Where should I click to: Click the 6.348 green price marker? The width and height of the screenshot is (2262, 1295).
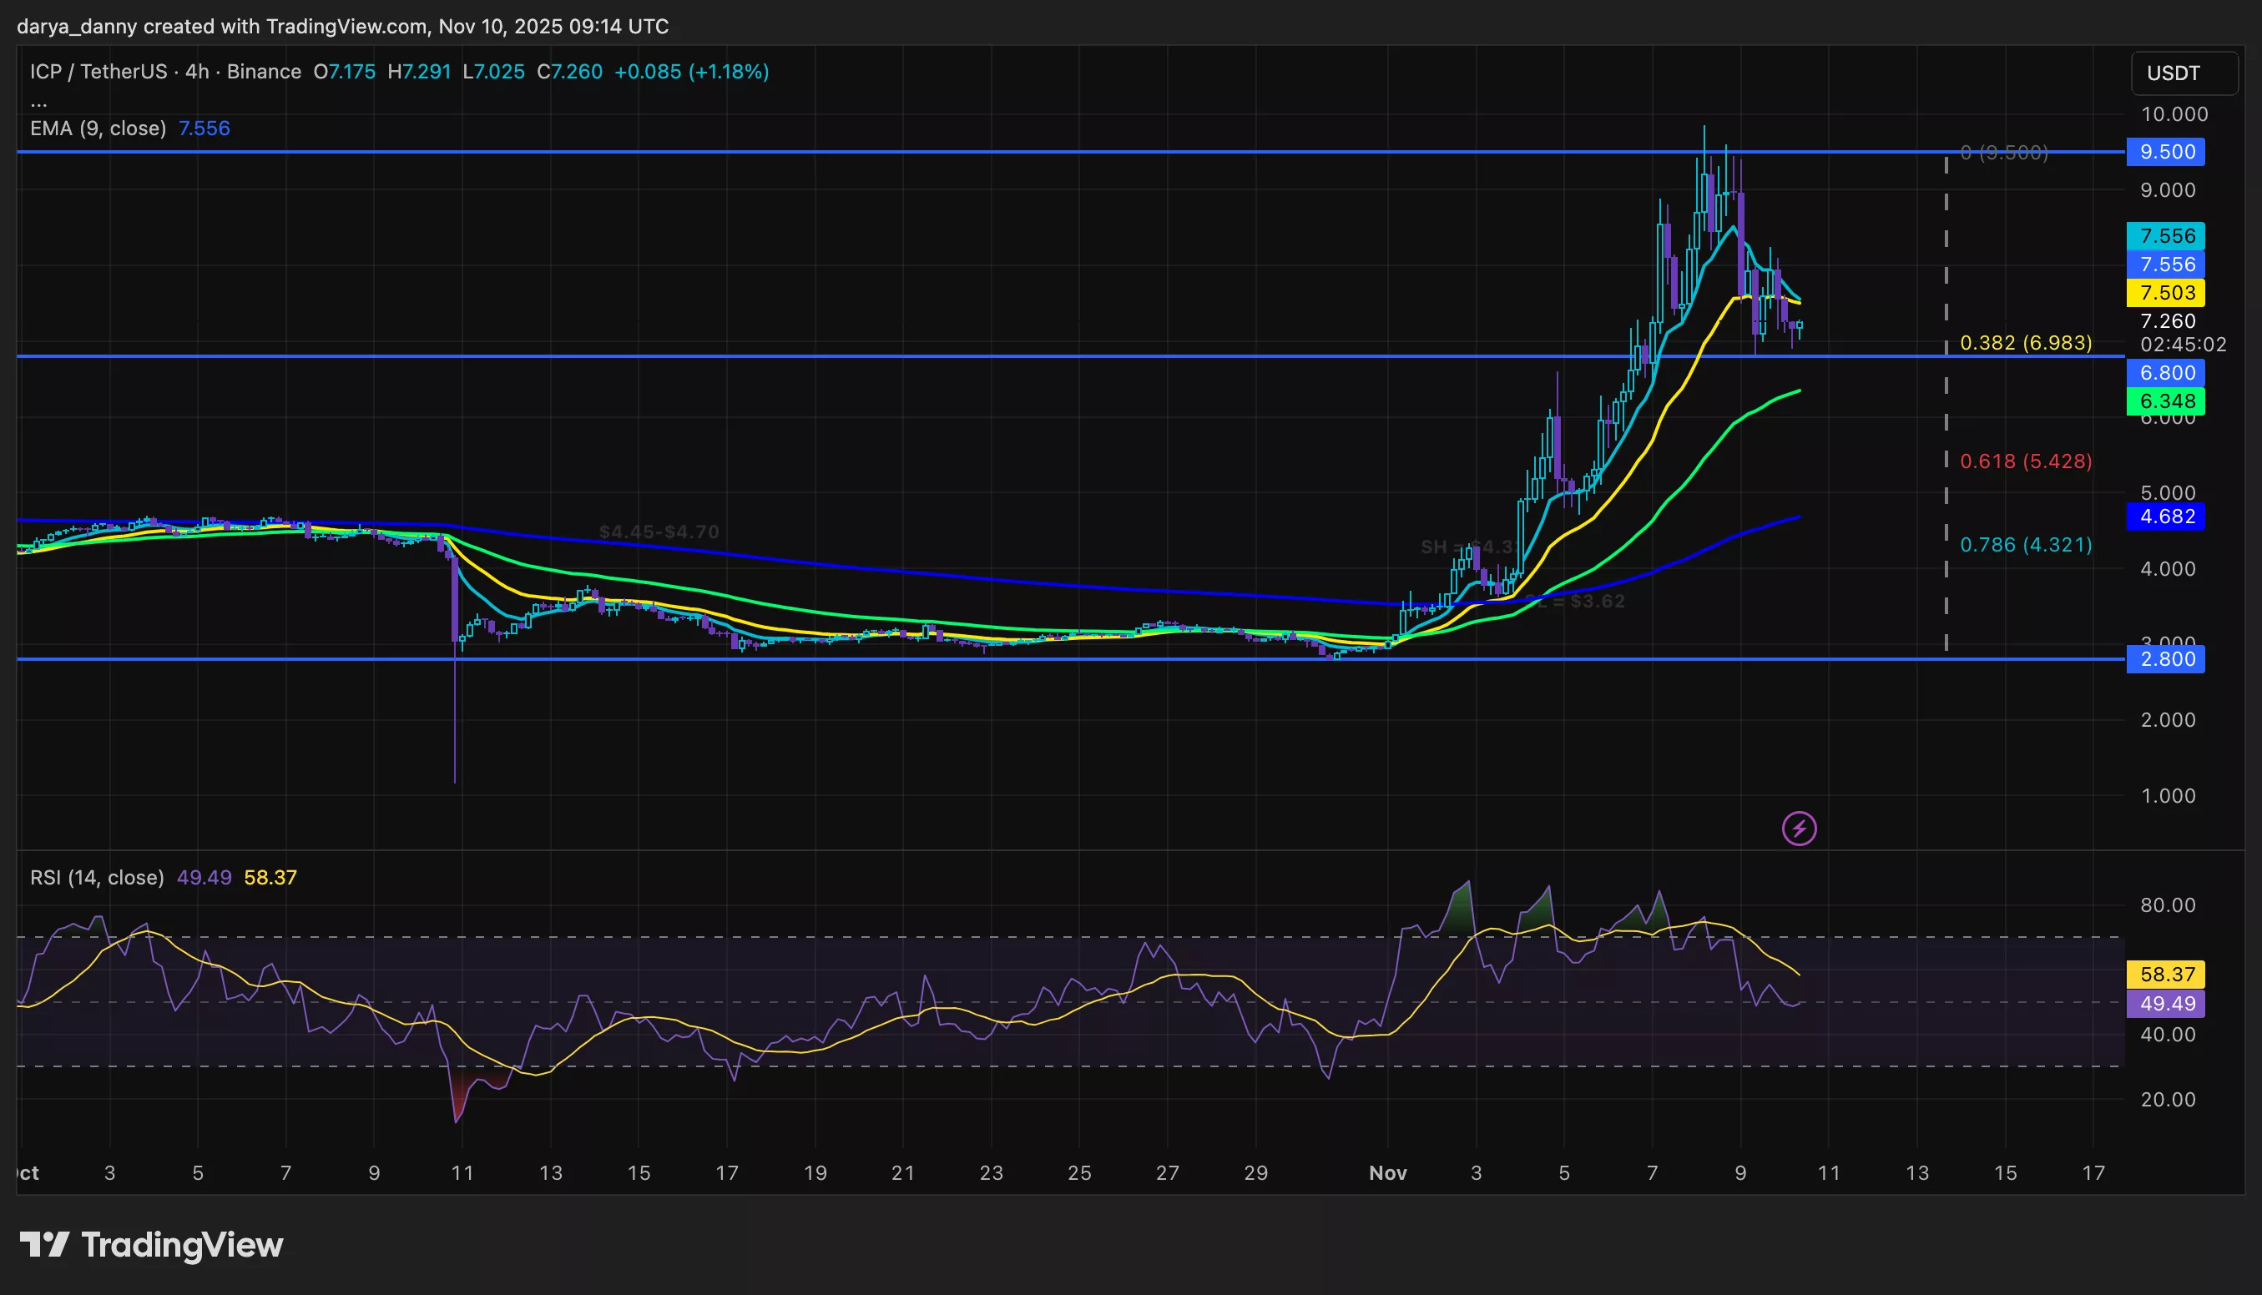point(2166,401)
